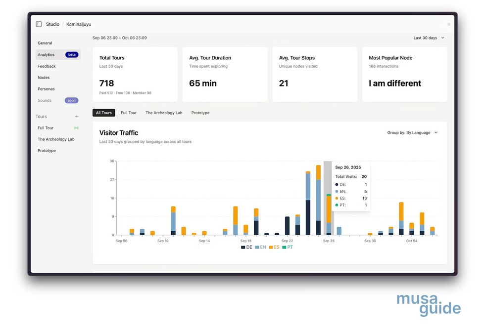Click the Studio breadcrumb link

[53, 24]
